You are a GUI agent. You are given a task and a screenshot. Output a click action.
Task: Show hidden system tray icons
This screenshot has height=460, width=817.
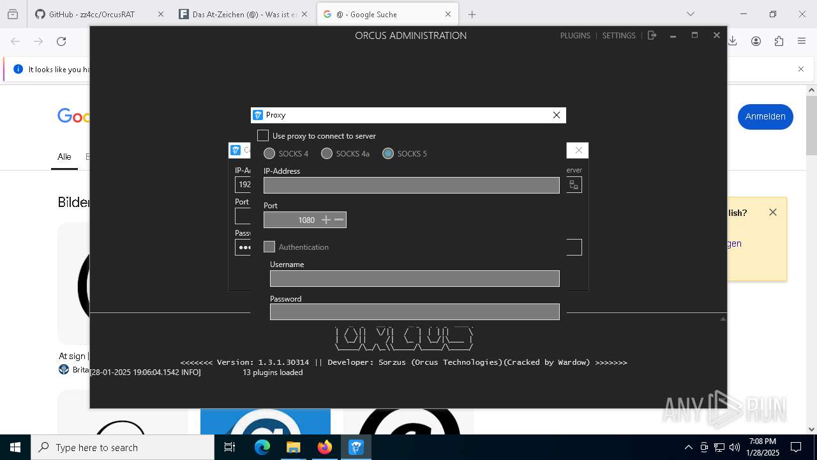688,447
